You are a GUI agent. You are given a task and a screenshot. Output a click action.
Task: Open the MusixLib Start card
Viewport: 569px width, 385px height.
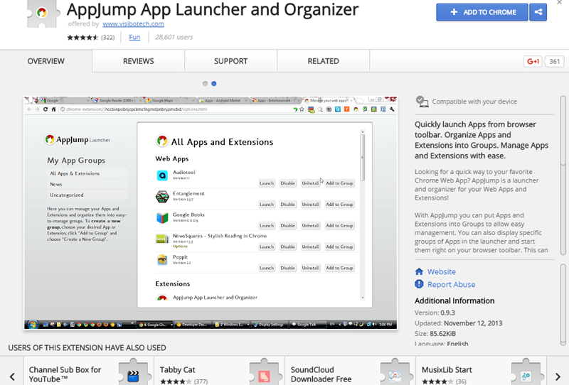pos(481,371)
